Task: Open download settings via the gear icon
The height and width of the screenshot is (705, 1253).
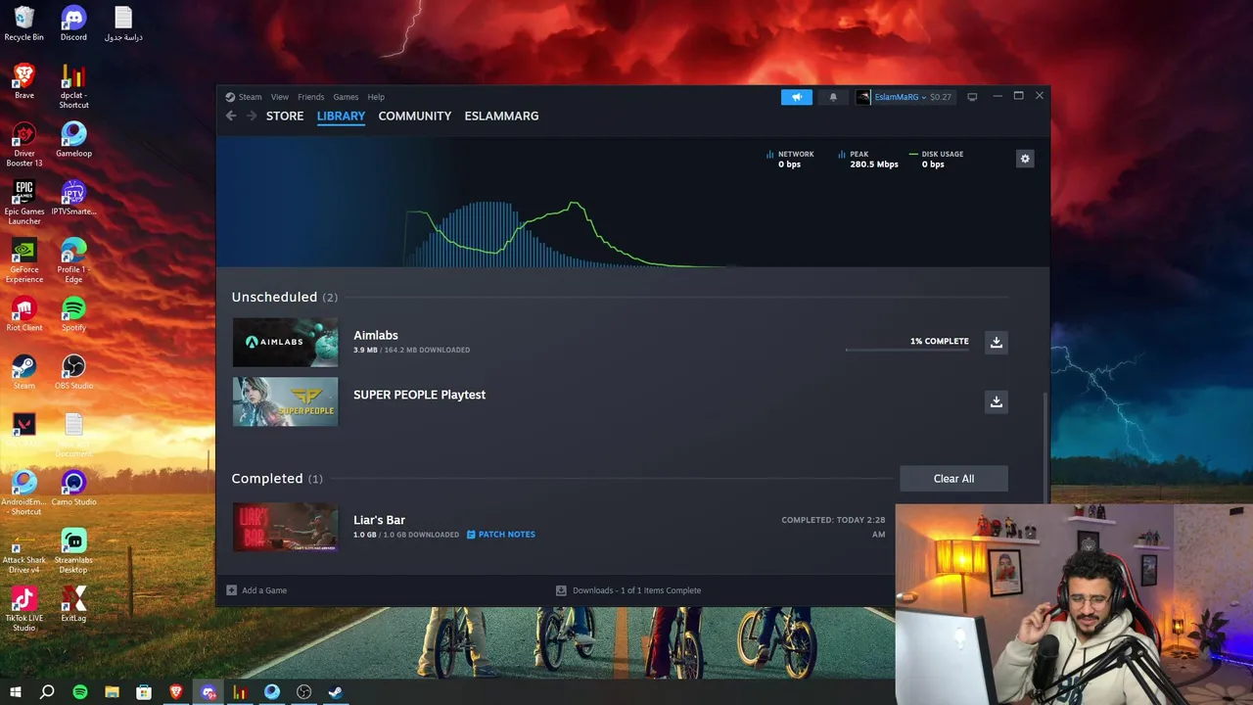Action: tap(1025, 159)
